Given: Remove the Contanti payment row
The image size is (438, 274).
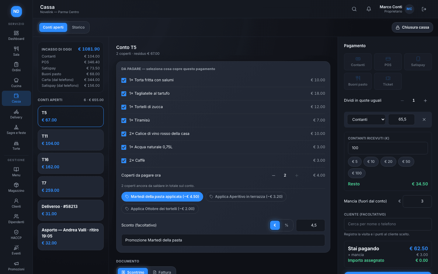Looking at the screenshot, I should [424, 120].
